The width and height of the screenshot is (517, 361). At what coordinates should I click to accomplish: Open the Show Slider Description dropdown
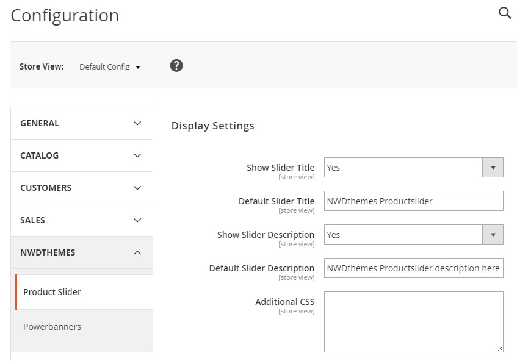[x=403, y=235]
